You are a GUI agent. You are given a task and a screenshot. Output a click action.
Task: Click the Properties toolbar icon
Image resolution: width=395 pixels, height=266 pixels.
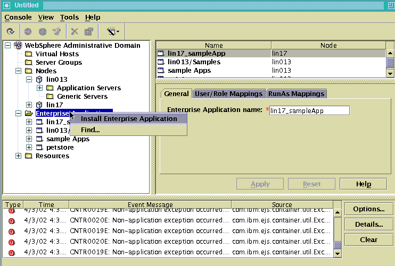click(x=89, y=31)
